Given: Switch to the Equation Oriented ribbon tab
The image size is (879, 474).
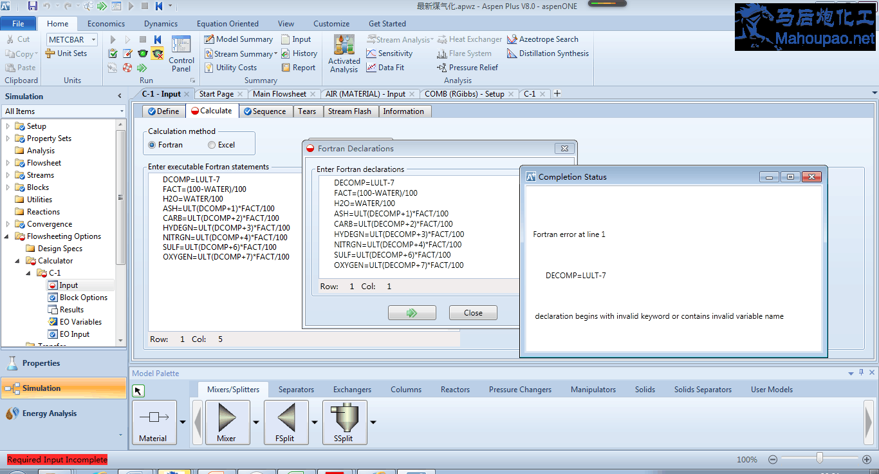Looking at the screenshot, I should (x=228, y=24).
